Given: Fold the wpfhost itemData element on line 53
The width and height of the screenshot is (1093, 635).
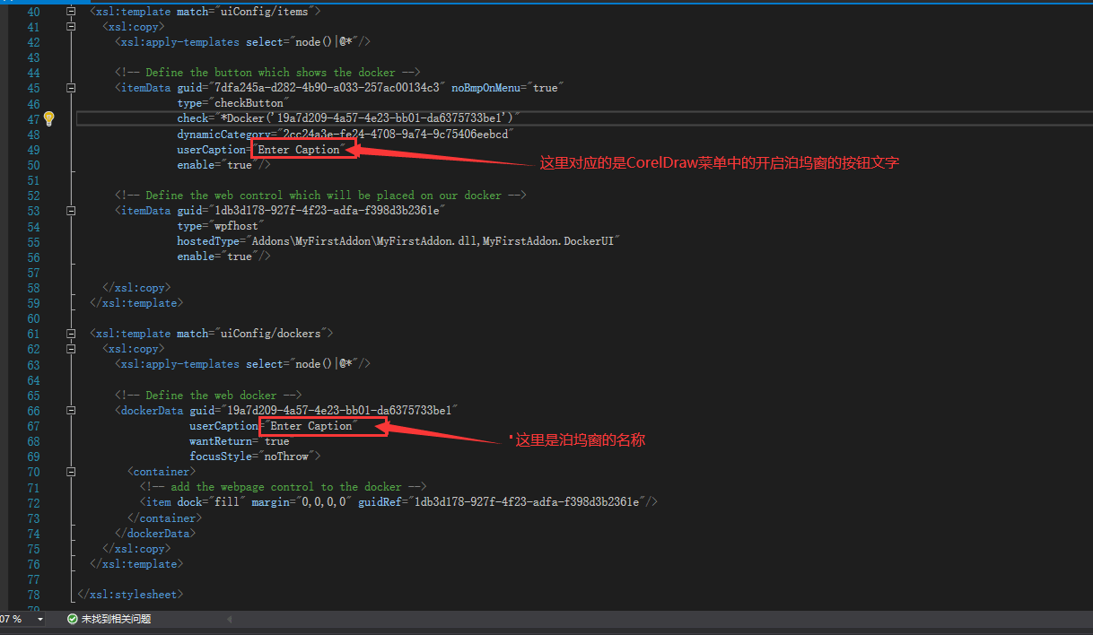Looking at the screenshot, I should pyautogui.click(x=71, y=211).
